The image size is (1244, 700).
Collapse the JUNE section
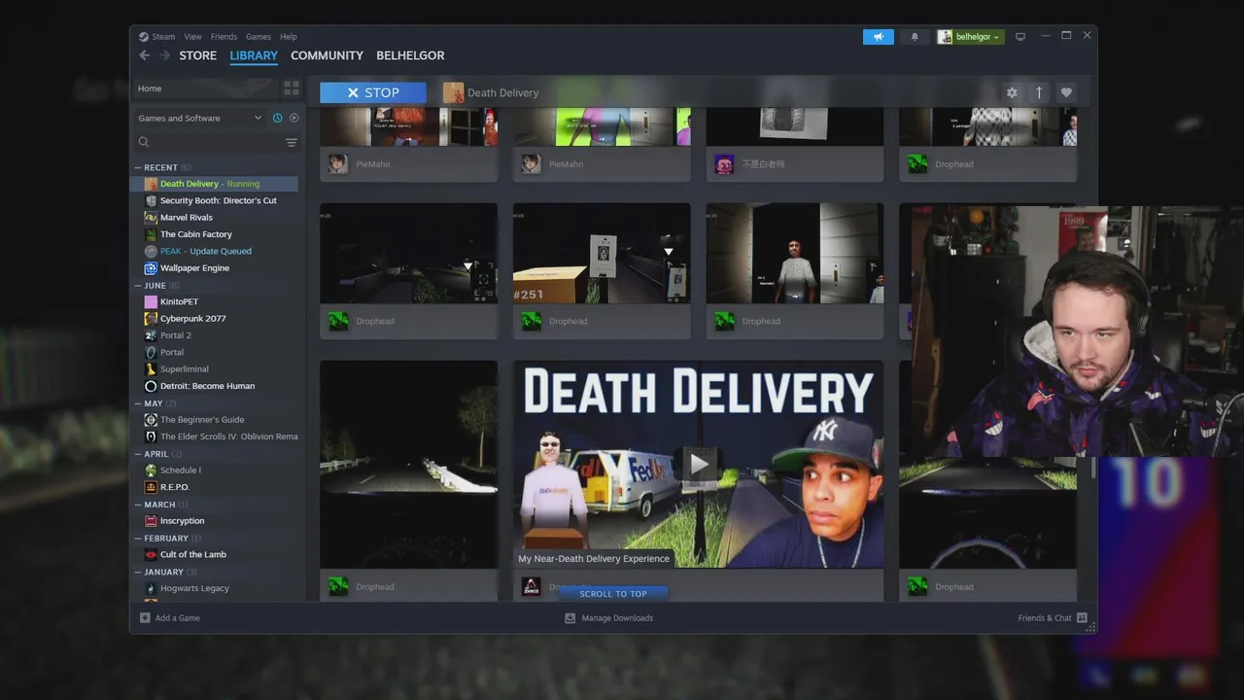click(x=138, y=286)
